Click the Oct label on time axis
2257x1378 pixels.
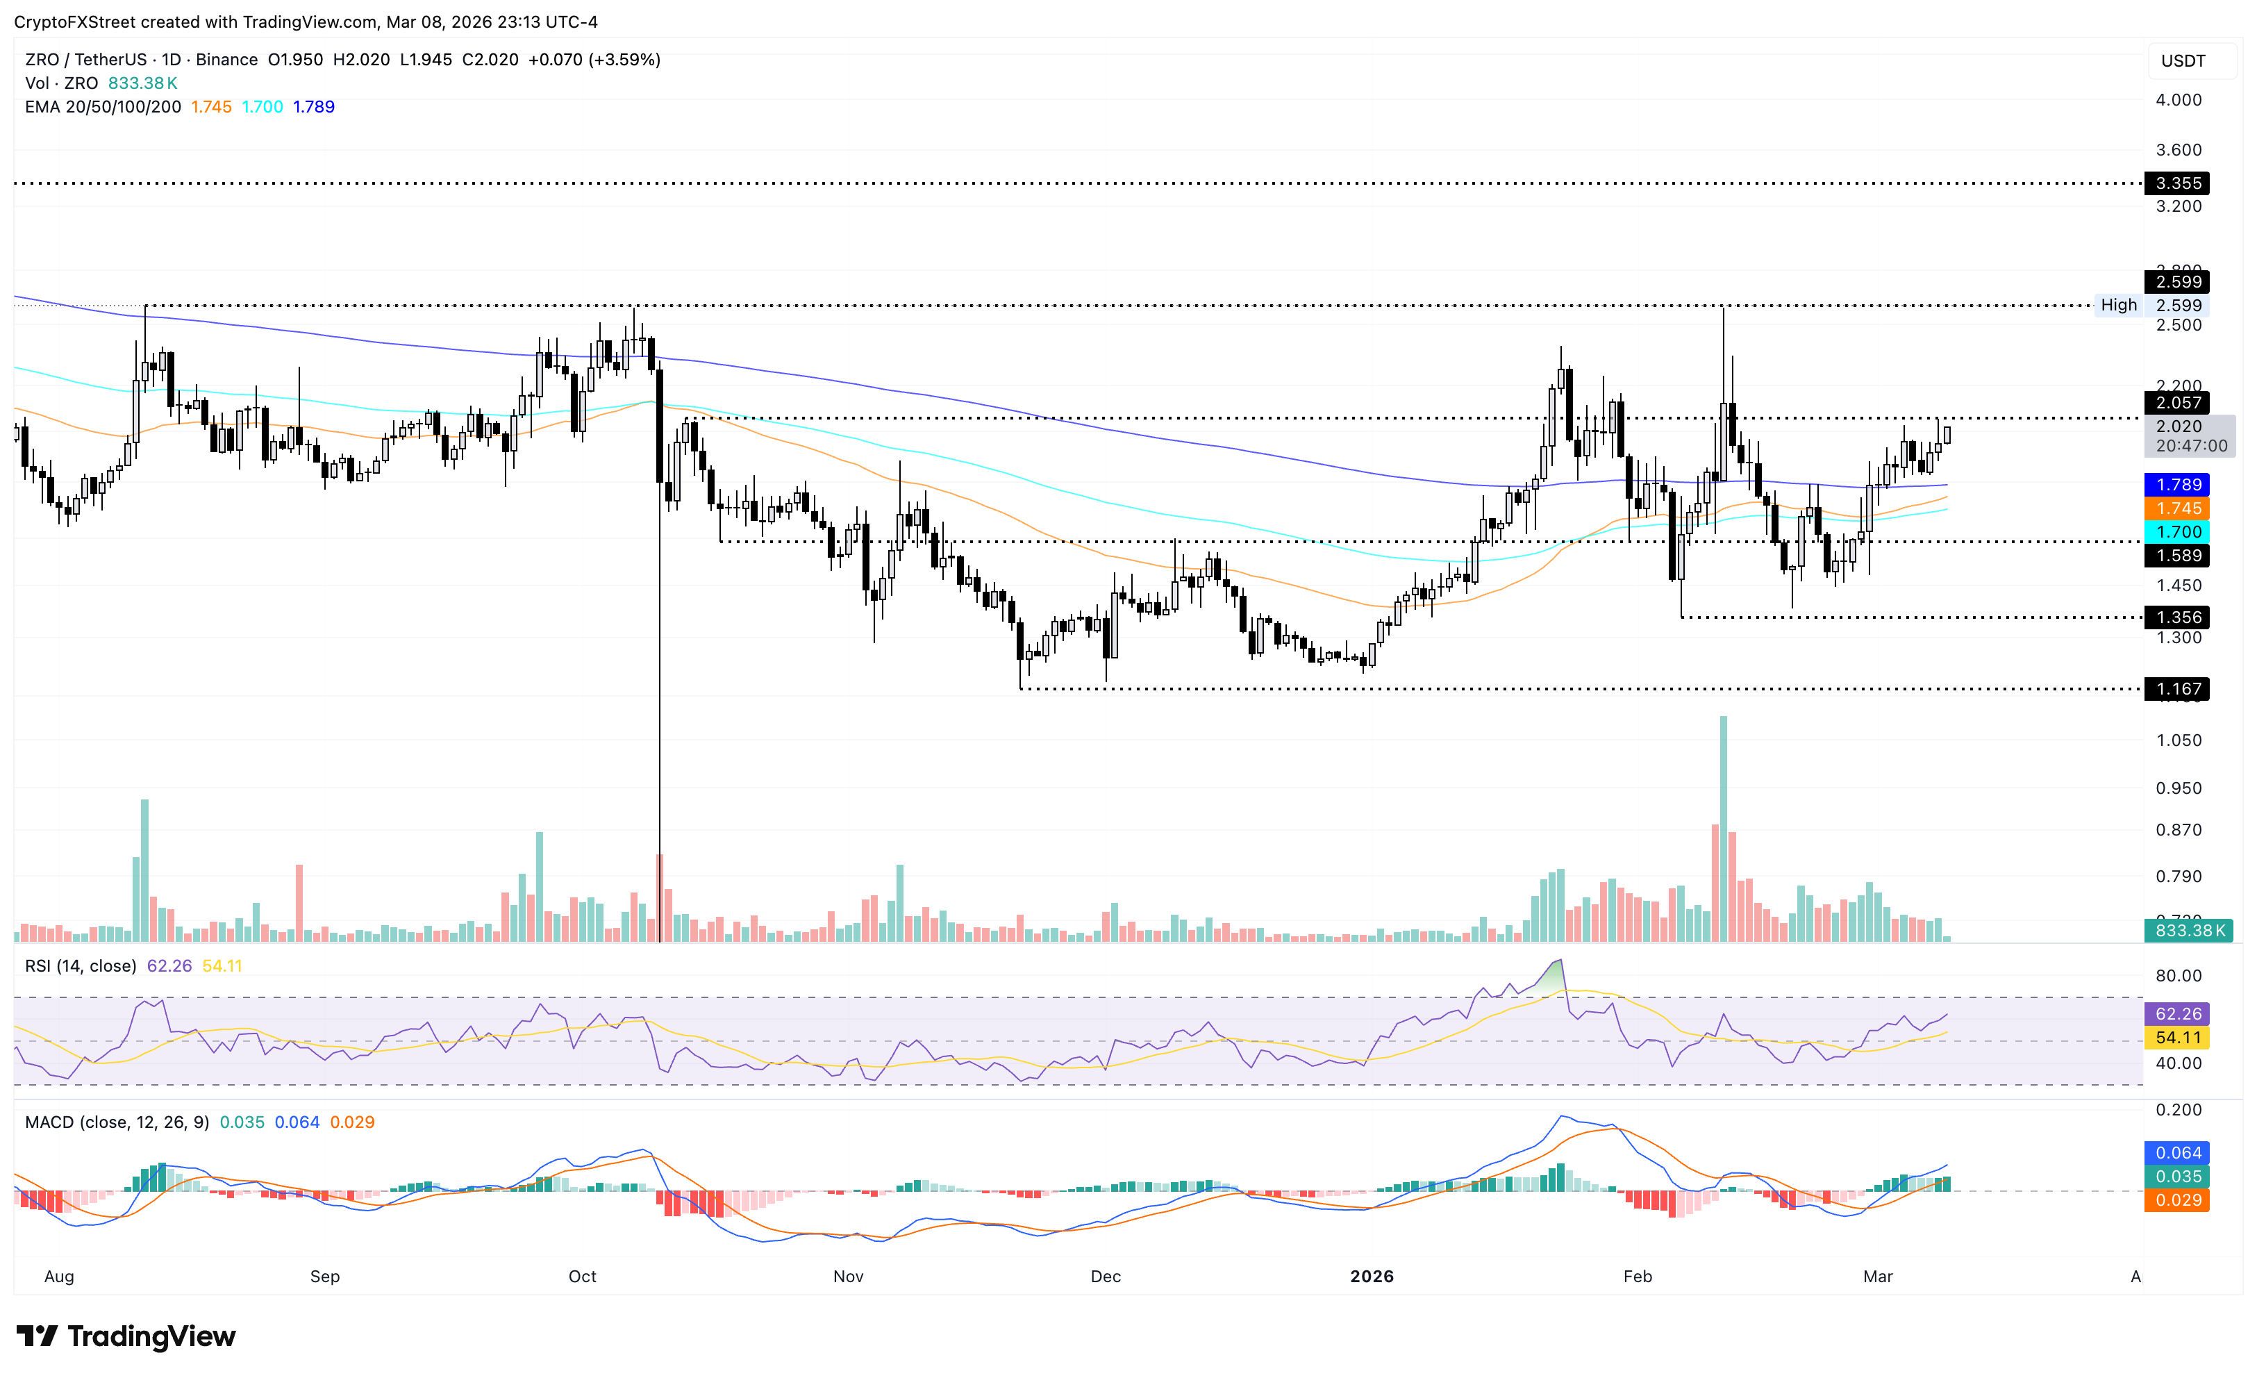pyautogui.click(x=582, y=1277)
